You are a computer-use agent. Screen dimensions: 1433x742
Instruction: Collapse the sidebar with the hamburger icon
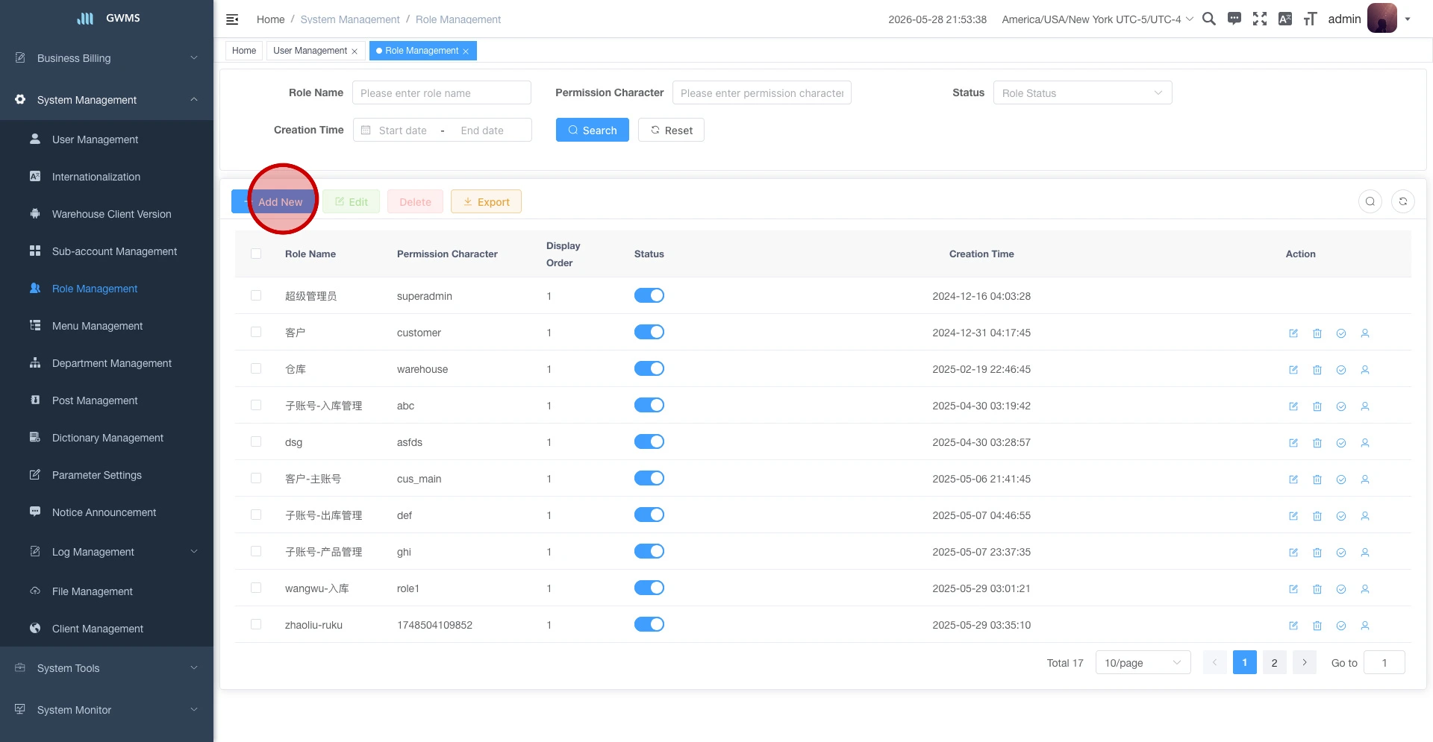pyautogui.click(x=232, y=19)
